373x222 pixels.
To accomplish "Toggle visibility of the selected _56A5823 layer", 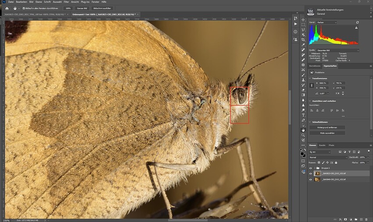I will 310,173.
